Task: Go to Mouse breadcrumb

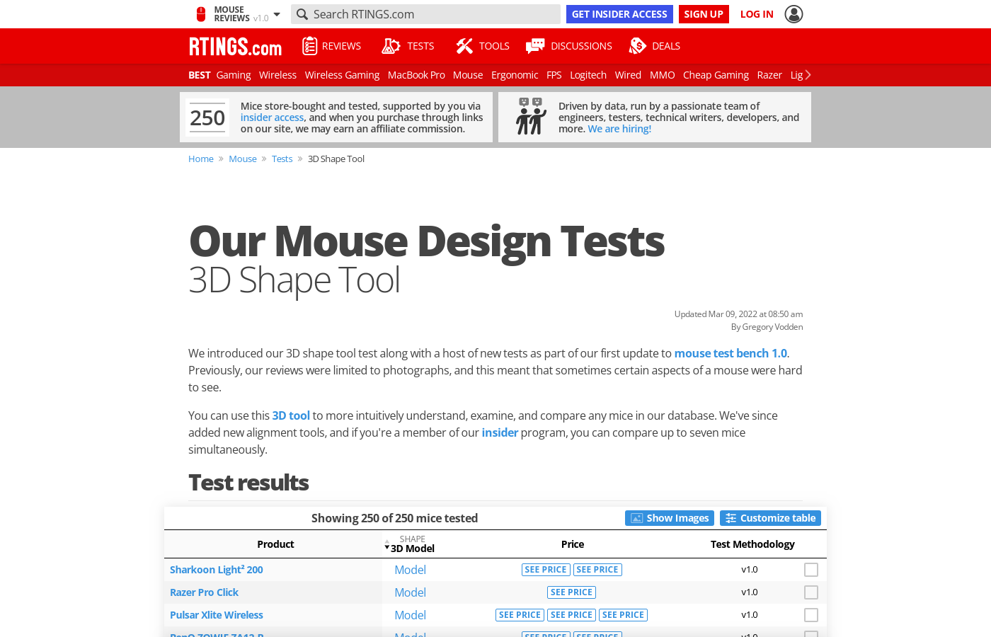Action: pos(243,159)
